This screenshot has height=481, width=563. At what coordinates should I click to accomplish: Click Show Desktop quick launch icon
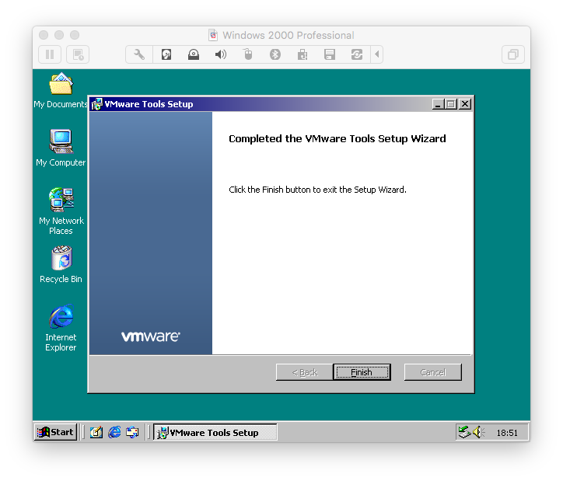96,432
